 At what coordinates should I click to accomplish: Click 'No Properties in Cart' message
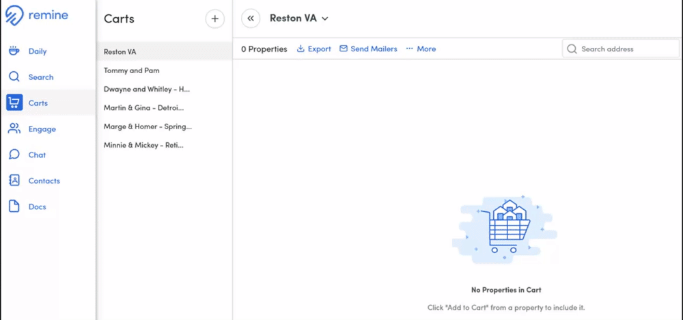click(x=506, y=289)
